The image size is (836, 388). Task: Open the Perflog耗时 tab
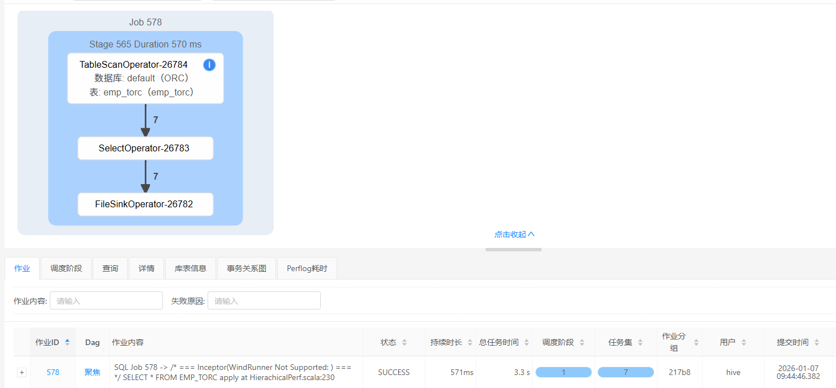(307, 268)
